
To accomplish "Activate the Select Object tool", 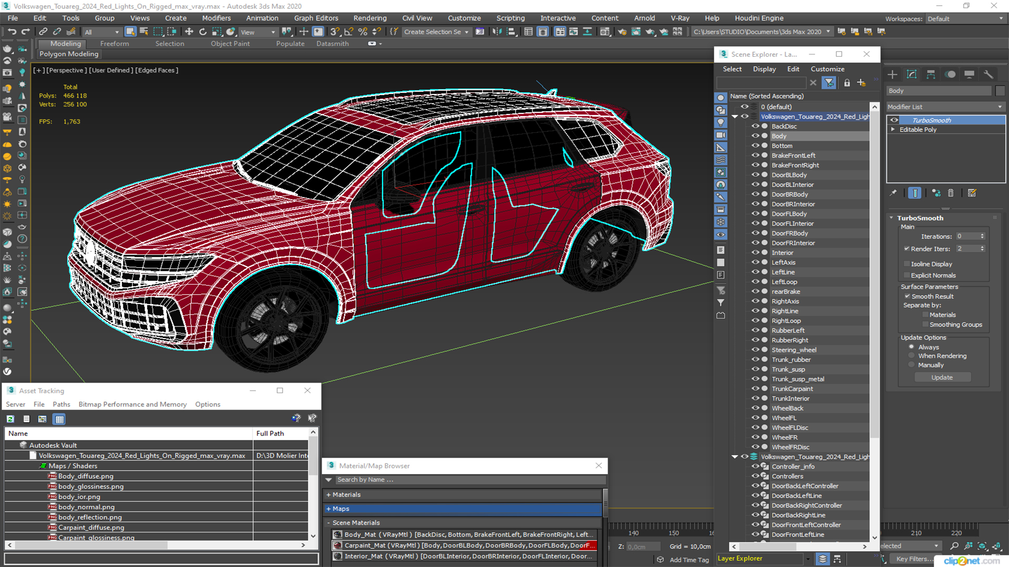I will [130, 32].
